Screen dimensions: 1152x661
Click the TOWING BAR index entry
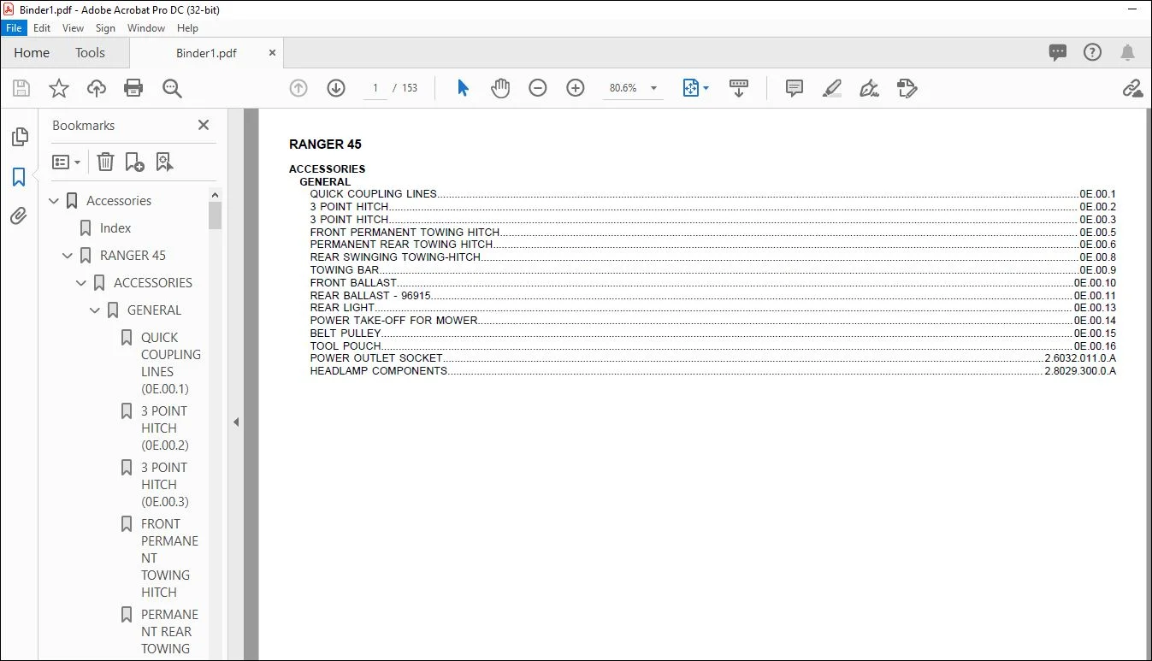(x=345, y=270)
